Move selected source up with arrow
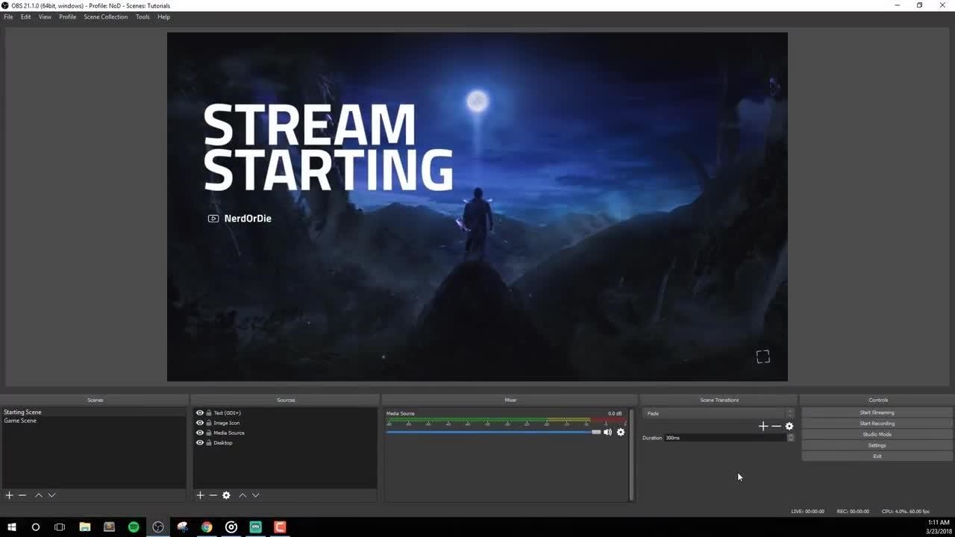This screenshot has width=955, height=537. (242, 495)
